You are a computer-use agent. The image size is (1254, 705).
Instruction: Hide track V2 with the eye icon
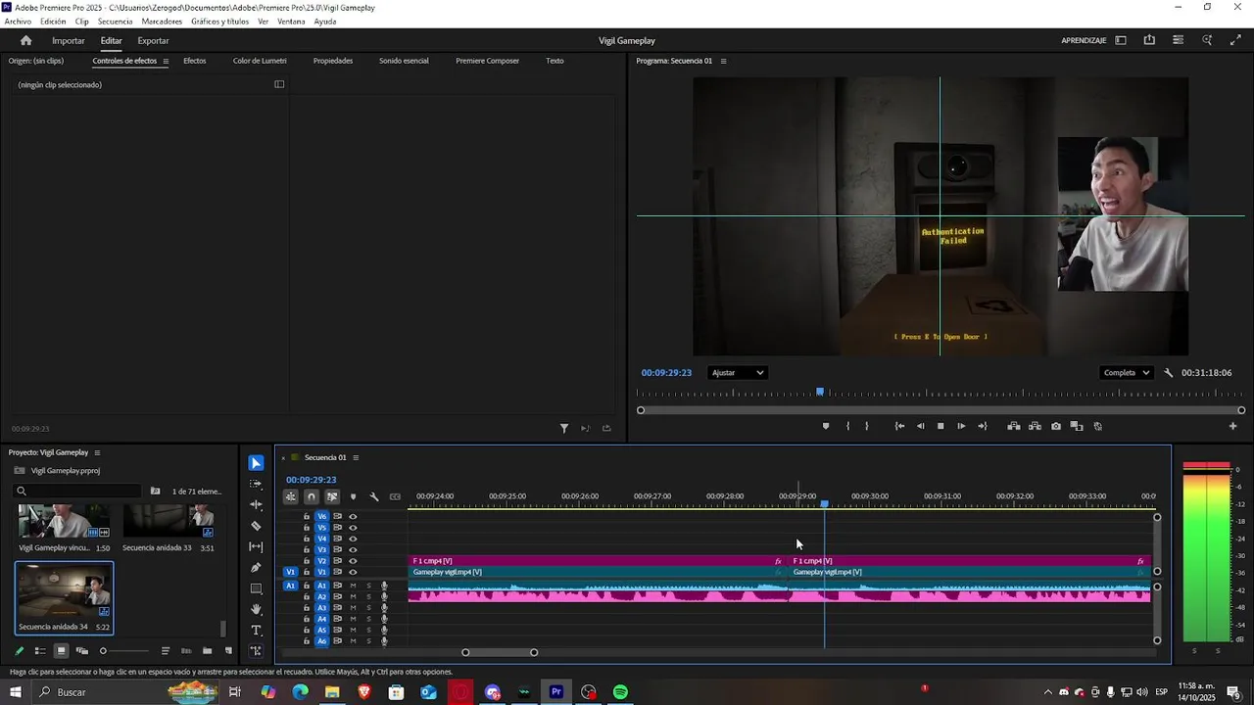[x=353, y=561]
